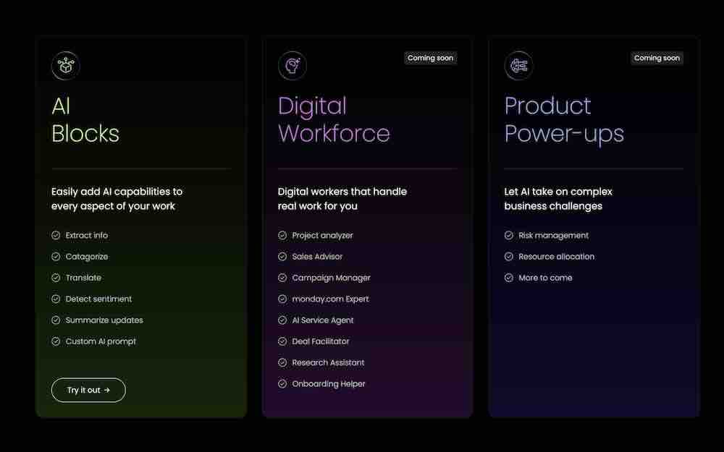The width and height of the screenshot is (724, 452).
Task: Click the check icon beside Risk management
Action: click(509, 235)
